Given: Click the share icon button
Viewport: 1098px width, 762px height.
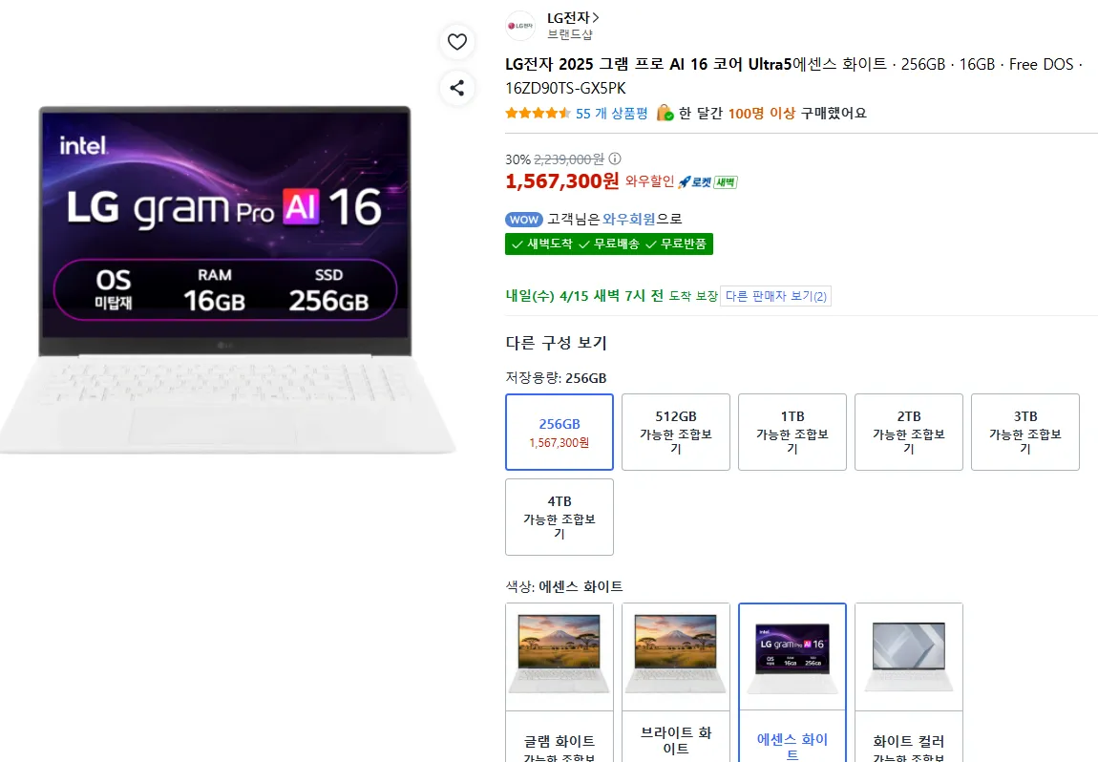Looking at the screenshot, I should pyautogui.click(x=456, y=88).
